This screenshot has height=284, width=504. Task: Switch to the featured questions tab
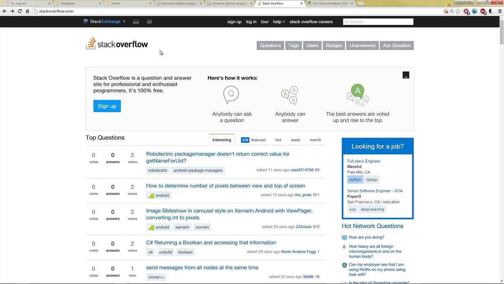[253, 140]
